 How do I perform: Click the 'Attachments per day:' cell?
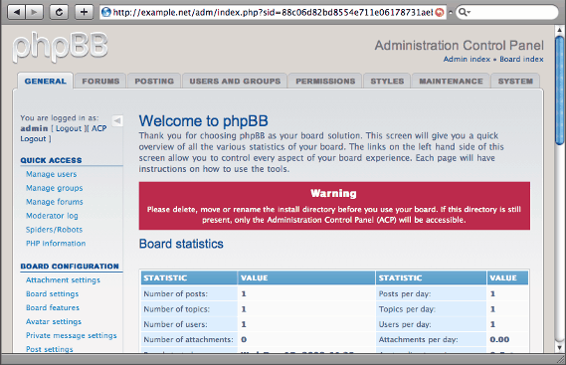coord(431,339)
